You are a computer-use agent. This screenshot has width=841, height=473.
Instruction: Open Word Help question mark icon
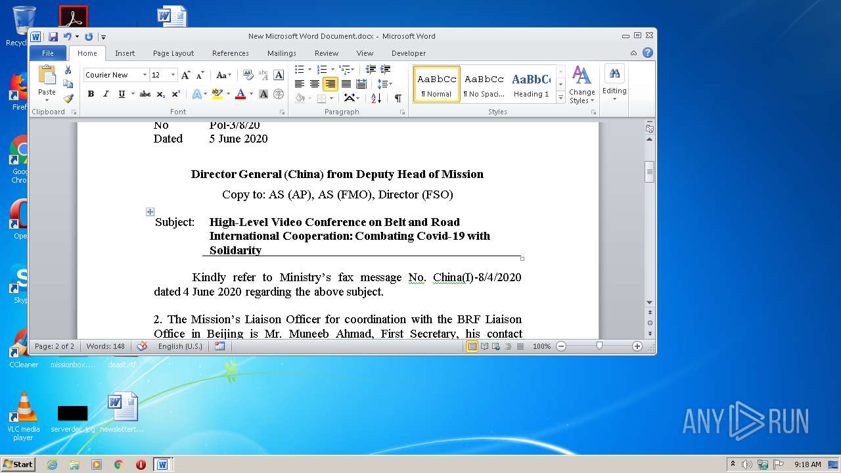pyautogui.click(x=648, y=53)
